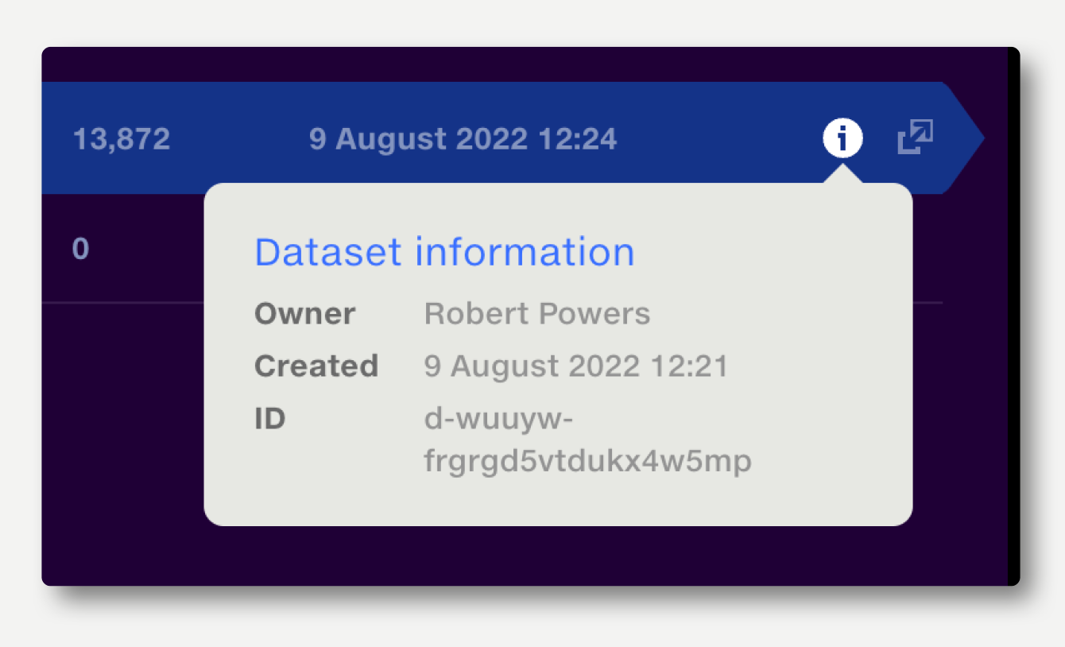Click the Owner label in popup
Viewport: 1065px width, 647px height.
coord(304,314)
